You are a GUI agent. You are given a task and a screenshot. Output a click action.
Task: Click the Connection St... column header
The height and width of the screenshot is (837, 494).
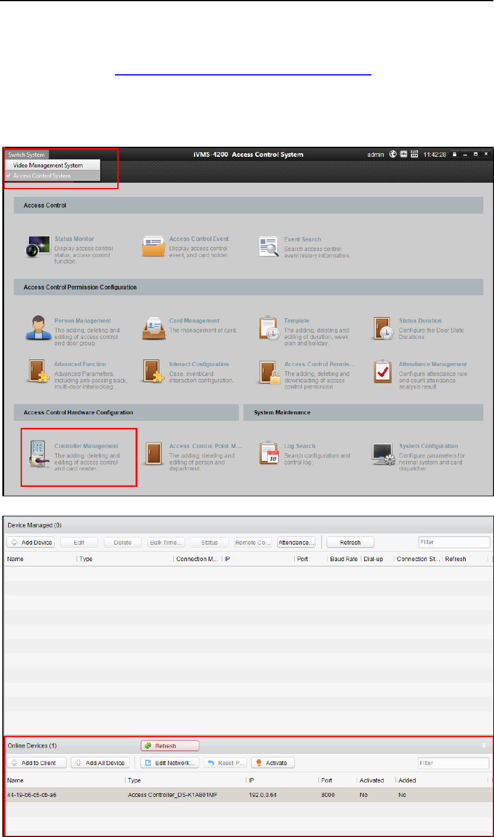(418, 559)
